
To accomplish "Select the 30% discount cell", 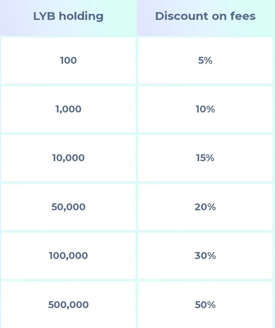I will 205,256.
